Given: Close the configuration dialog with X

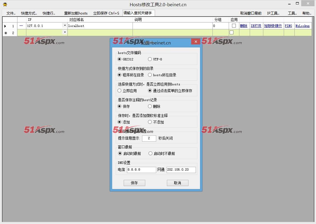Looking at the screenshot, I should [196, 42].
